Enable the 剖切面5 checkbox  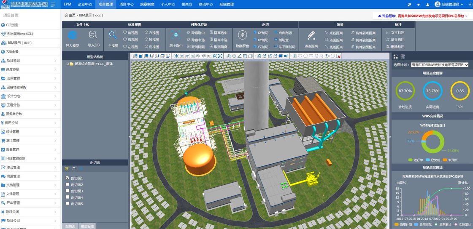68,203
